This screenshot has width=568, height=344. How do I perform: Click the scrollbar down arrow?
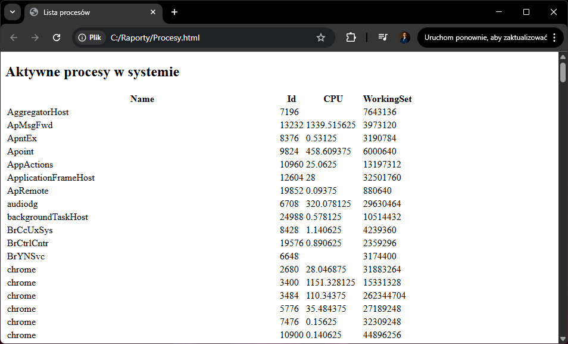point(563,339)
